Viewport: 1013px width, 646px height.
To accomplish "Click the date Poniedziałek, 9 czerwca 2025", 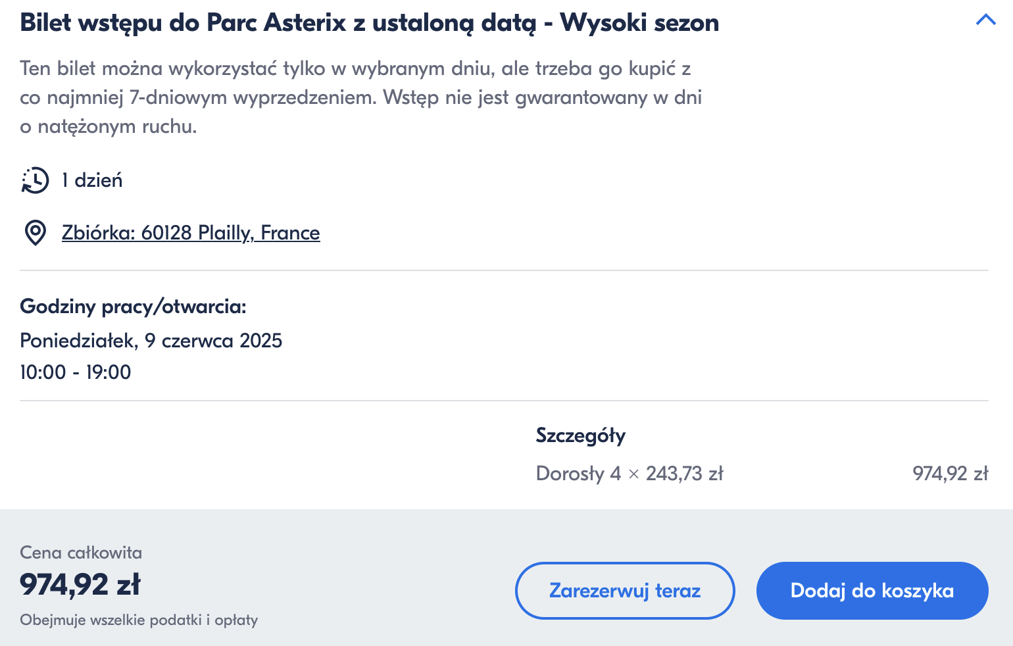I will 151,341.
